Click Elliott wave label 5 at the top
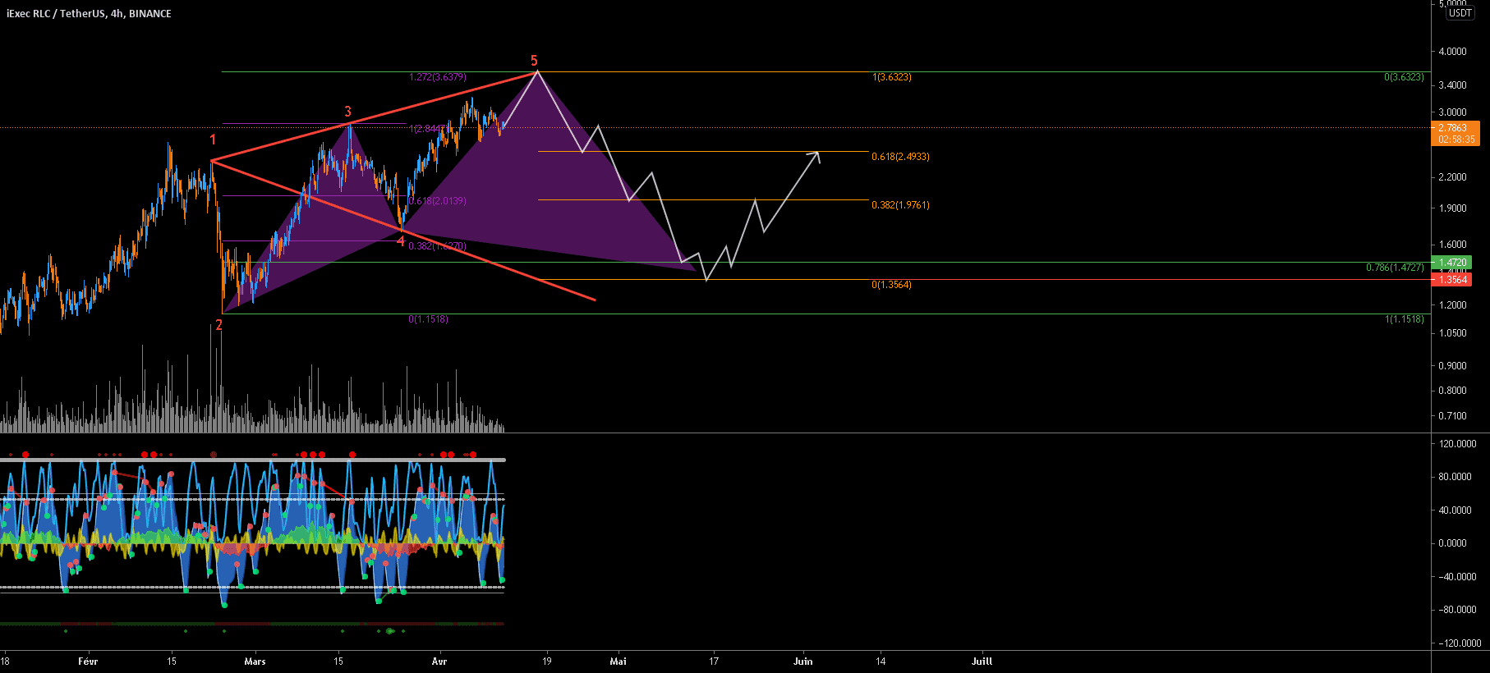Screen dimensions: 1490x673 (x=534, y=61)
